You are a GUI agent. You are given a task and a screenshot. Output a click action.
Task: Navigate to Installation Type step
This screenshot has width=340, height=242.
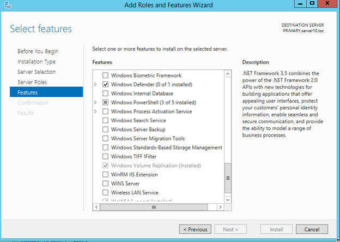click(x=36, y=62)
